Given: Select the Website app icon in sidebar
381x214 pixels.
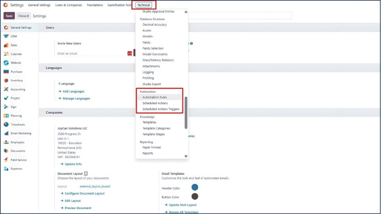Looking at the screenshot, I should [x=6, y=63].
